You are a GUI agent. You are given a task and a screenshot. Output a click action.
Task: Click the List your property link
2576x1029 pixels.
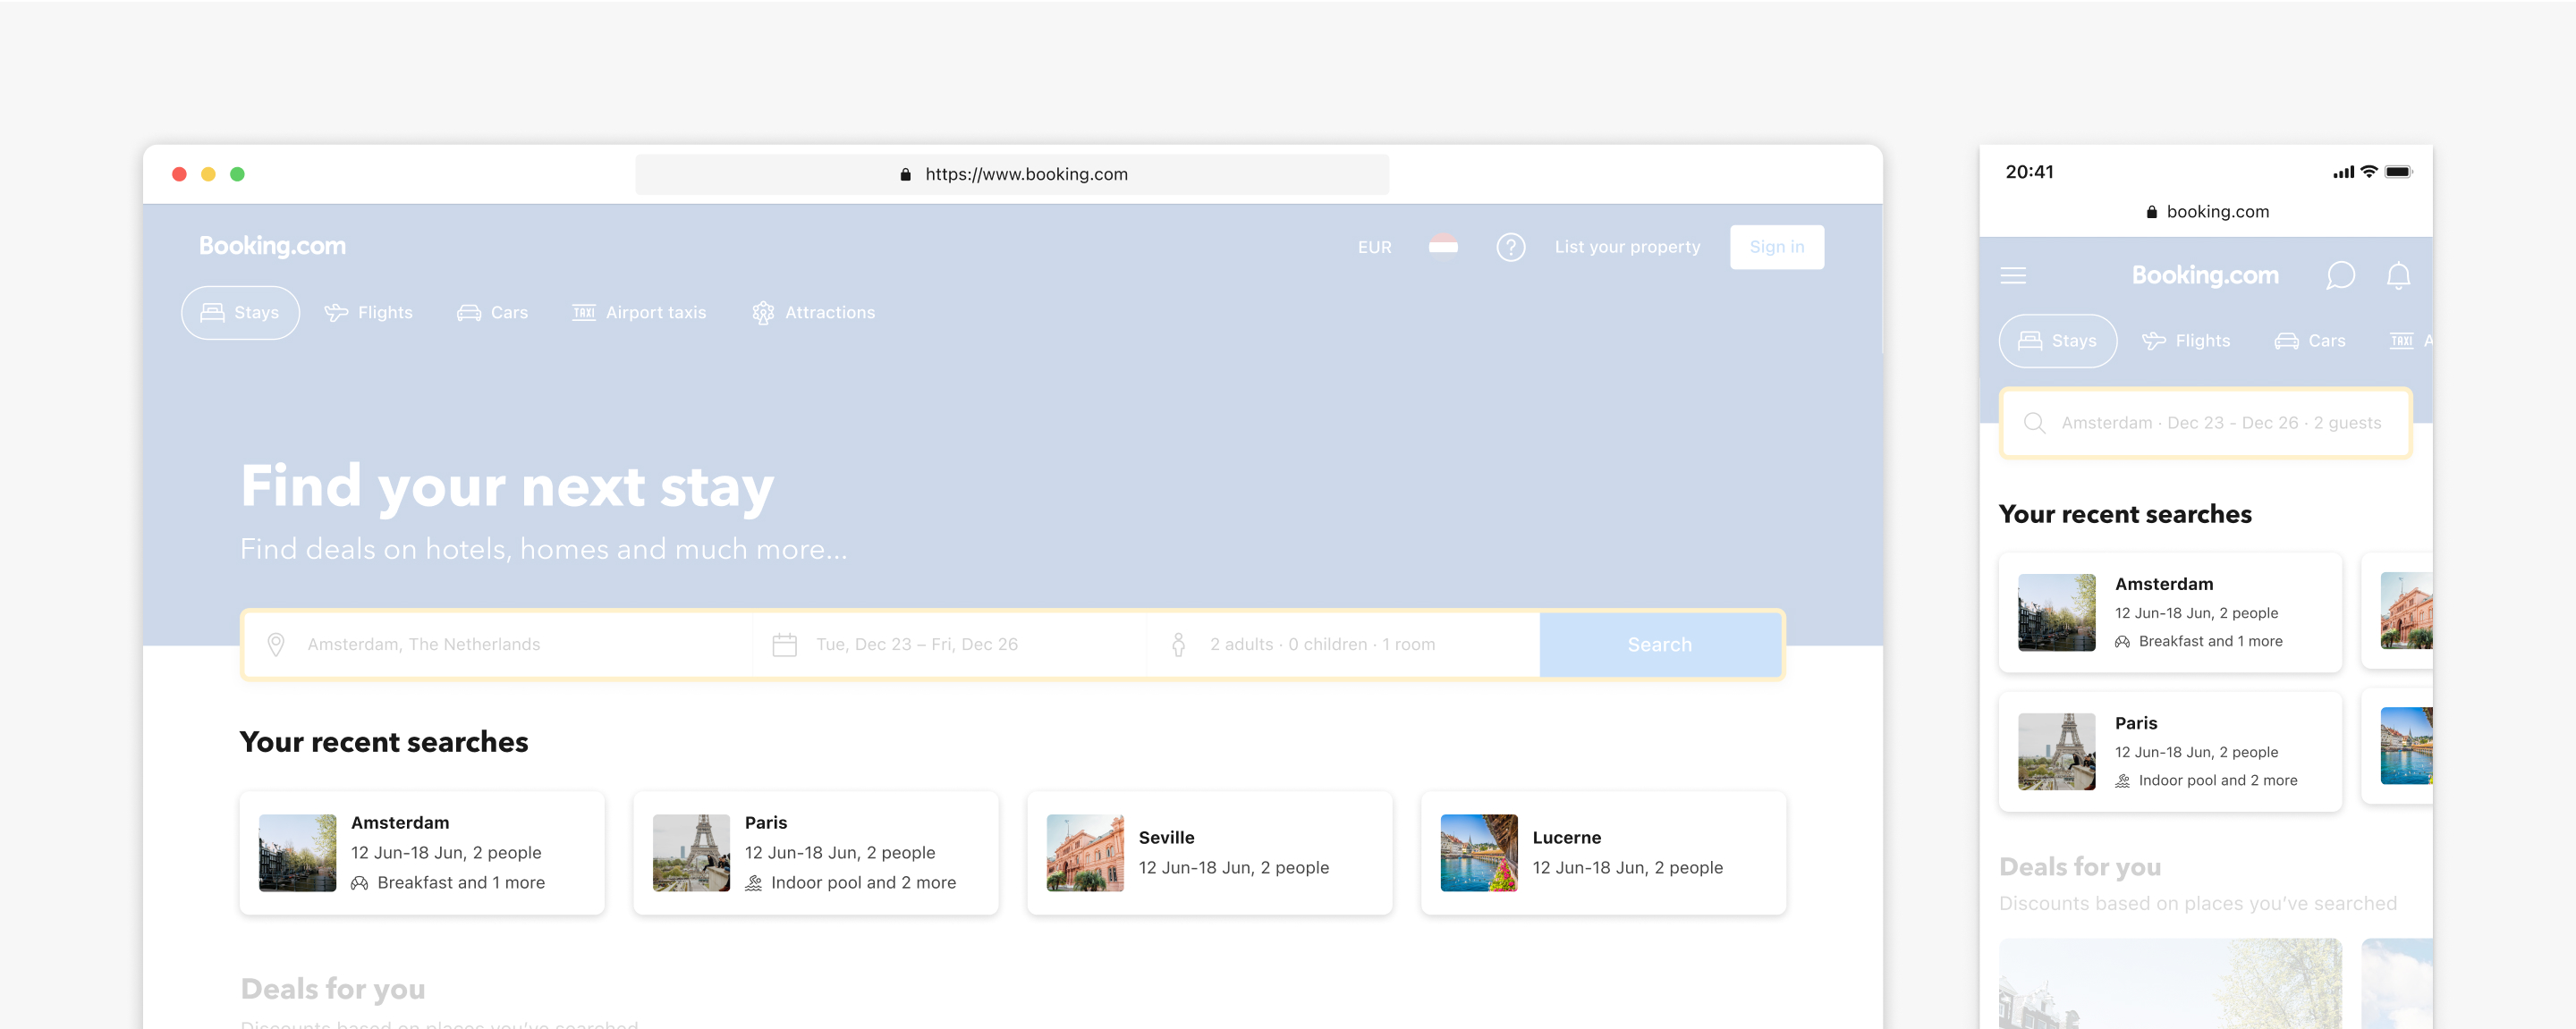pos(1627,247)
